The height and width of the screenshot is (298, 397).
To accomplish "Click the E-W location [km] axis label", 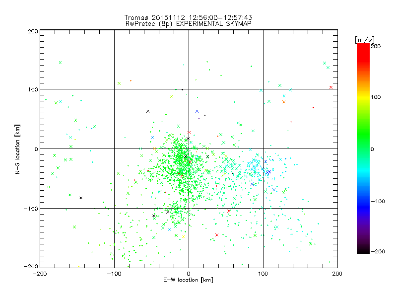I will (x=188, y=280).
